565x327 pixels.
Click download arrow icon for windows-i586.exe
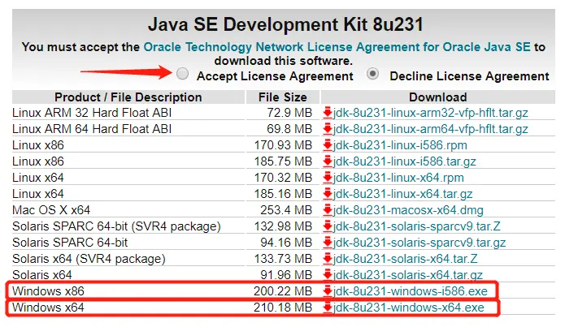[x=328, y=290]
